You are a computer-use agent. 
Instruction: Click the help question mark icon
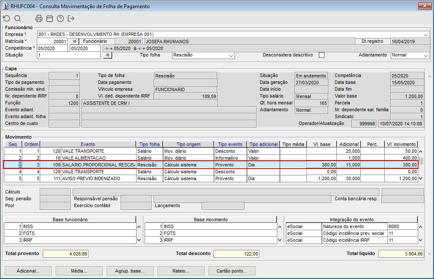pos(60,18)
